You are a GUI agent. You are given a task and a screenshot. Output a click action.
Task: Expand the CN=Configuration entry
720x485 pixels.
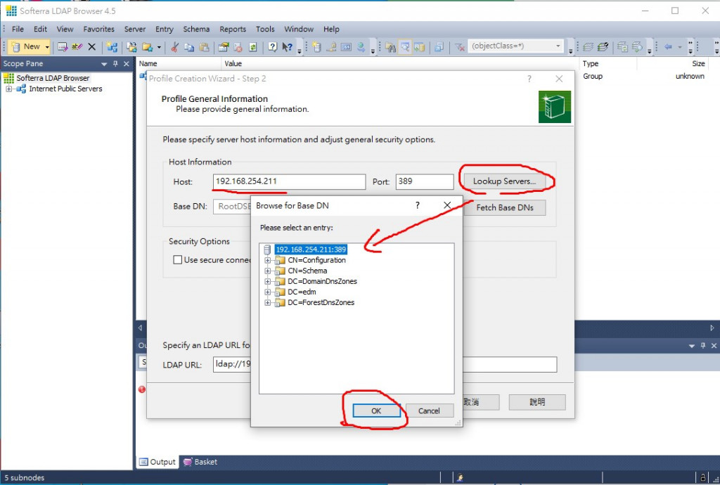tap(268, 260)
